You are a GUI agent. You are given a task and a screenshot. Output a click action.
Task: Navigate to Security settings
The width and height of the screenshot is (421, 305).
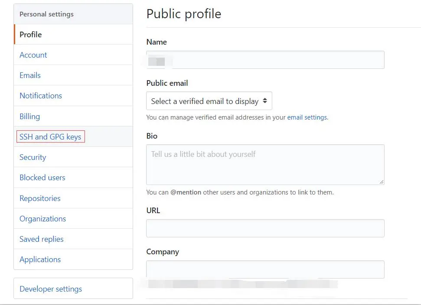click(x=33, y=157)
